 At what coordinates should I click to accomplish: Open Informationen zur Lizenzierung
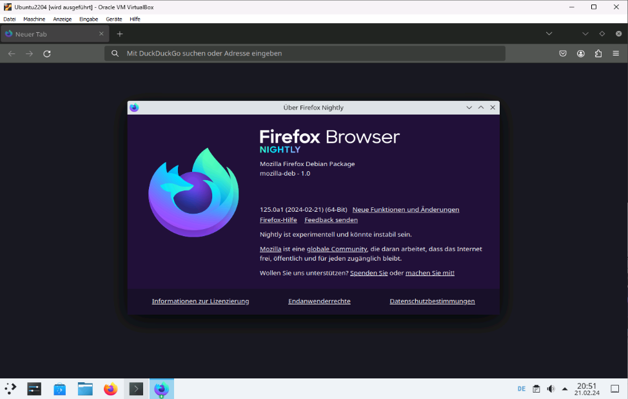tap(201, 301)
